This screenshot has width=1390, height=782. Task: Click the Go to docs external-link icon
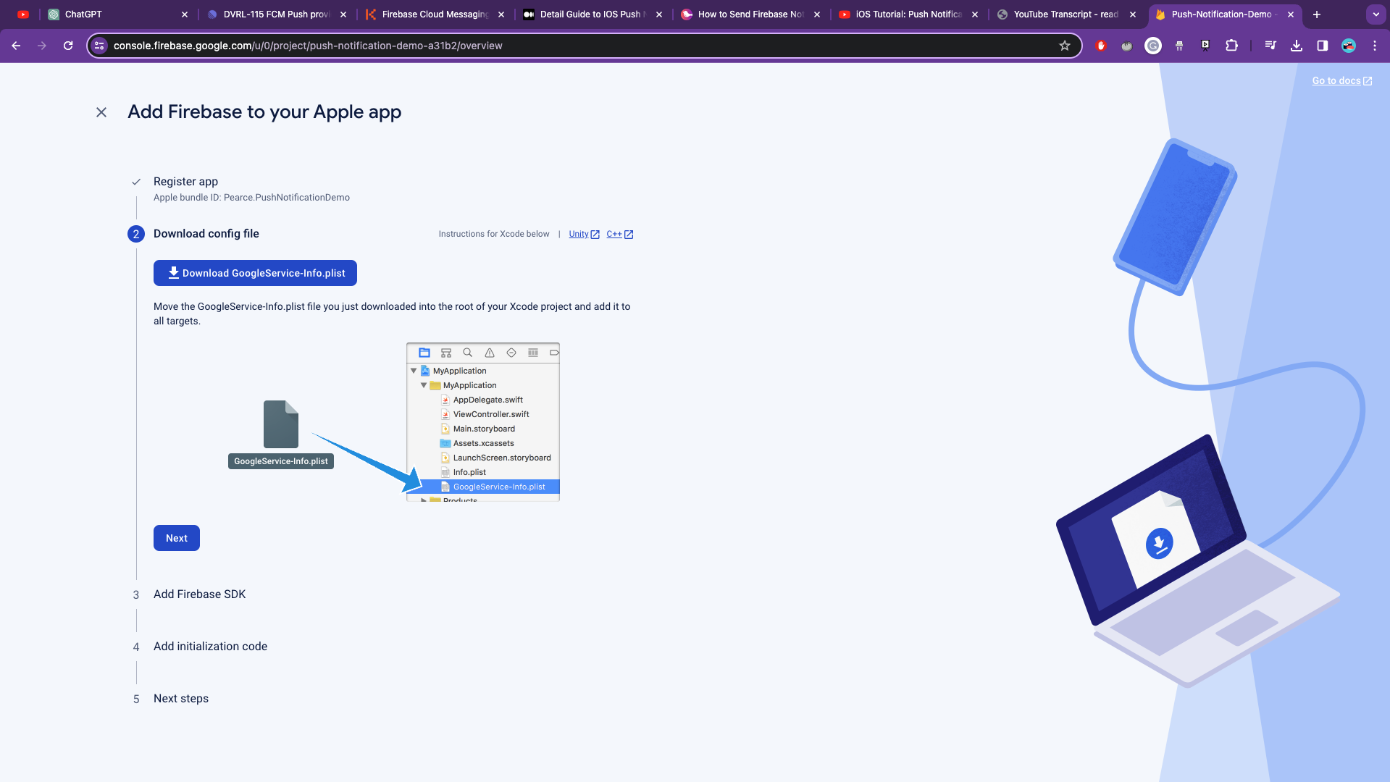coord(1368,81)
